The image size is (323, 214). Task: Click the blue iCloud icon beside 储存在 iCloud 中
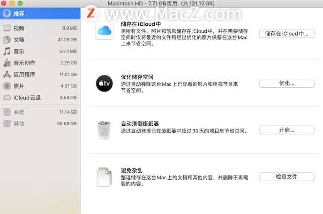104,31
